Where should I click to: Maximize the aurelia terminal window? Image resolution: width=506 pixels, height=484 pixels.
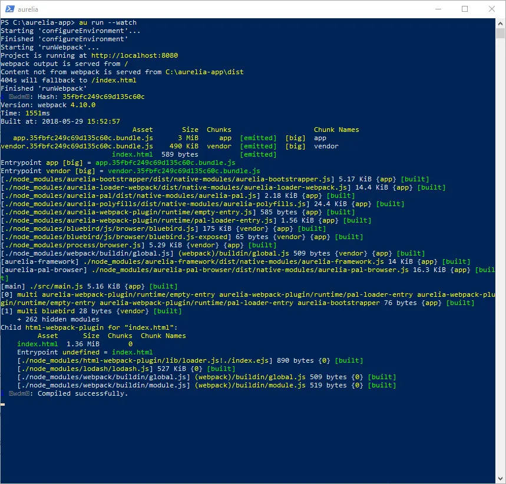click(465, 9)
